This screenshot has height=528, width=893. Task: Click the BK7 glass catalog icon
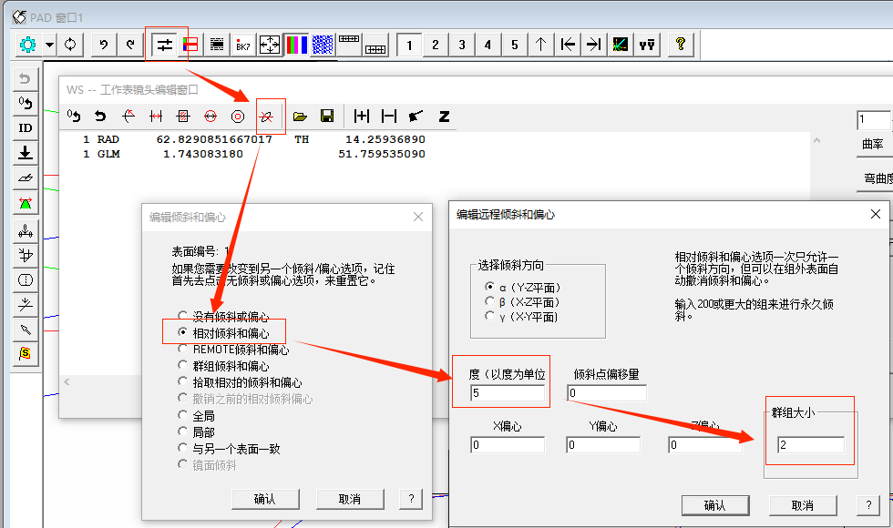243,43
